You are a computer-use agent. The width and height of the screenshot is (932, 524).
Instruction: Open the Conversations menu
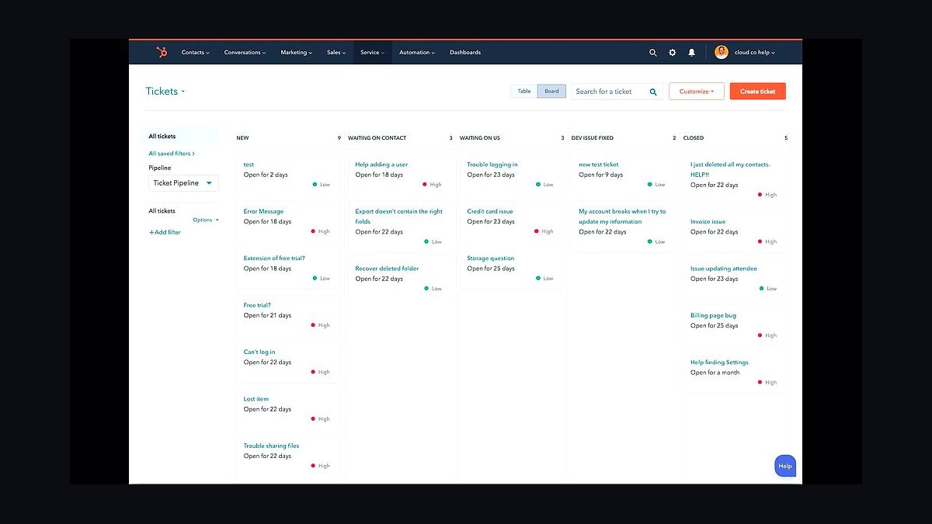point(245,53)
